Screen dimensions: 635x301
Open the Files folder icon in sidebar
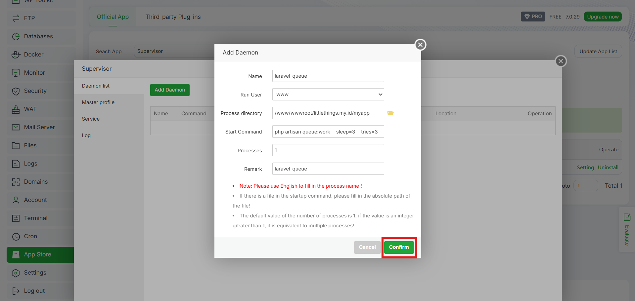(16, 145)
